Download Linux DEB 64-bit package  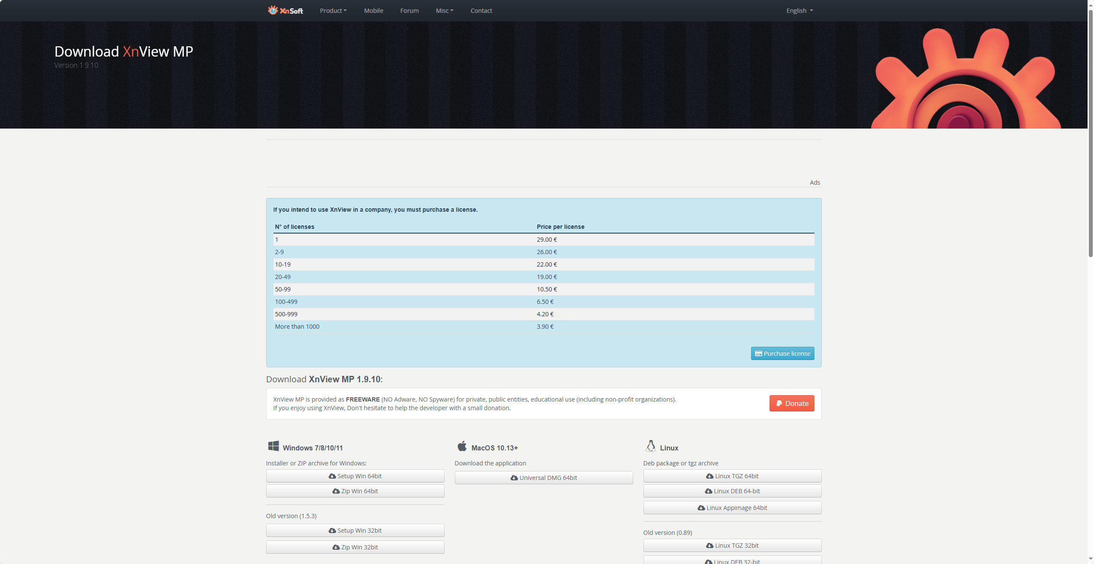pos(732,491)
